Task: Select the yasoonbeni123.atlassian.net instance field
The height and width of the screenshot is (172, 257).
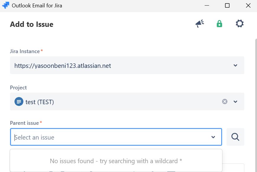Action: tap(118, 65)
